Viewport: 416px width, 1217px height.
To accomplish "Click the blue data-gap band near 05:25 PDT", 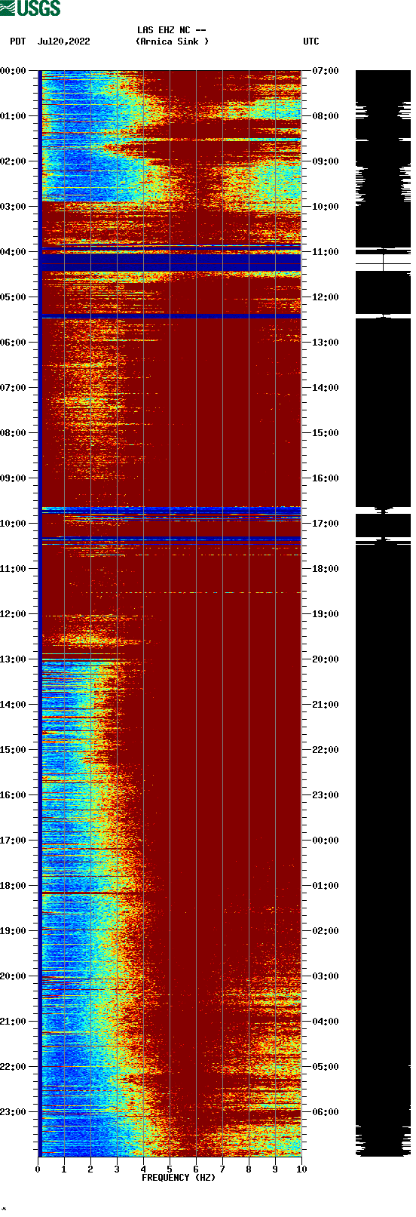I will click(170, 315).
